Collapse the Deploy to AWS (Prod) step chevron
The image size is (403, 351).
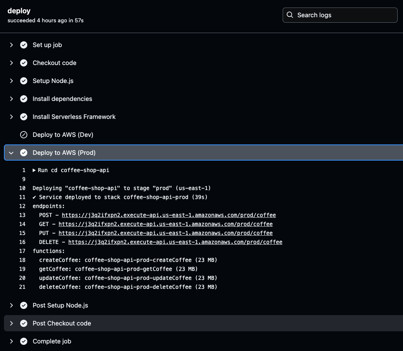pos(11,153)
